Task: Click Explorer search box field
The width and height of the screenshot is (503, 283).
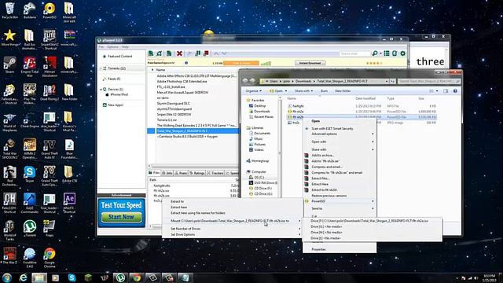Action: tap(429, 82)
